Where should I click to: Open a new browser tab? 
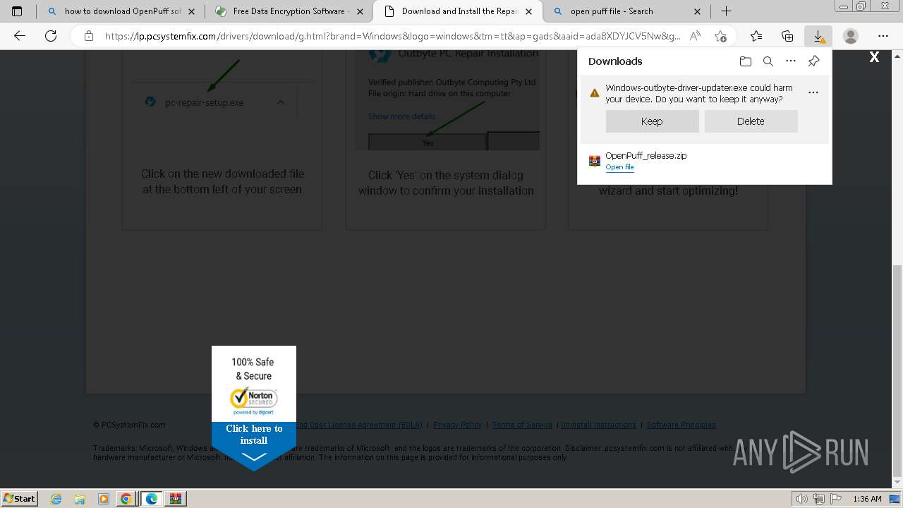726,11
